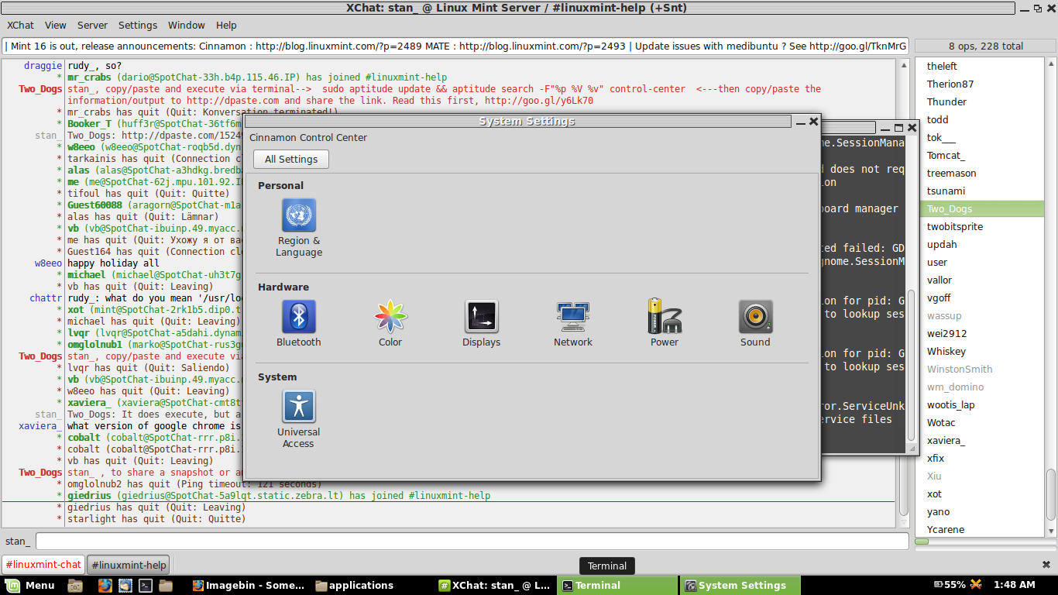Click the stan_ nickname button
Screen dimensions: 1058x595
click(x=18, y=541)
